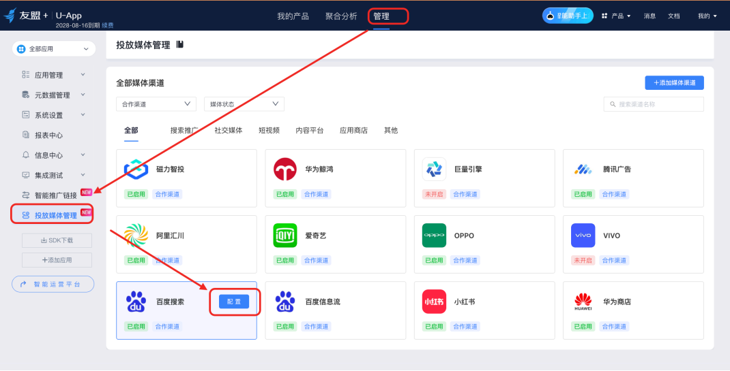Open 消息 in the header
Screen dimensions: 730x371
650,16
